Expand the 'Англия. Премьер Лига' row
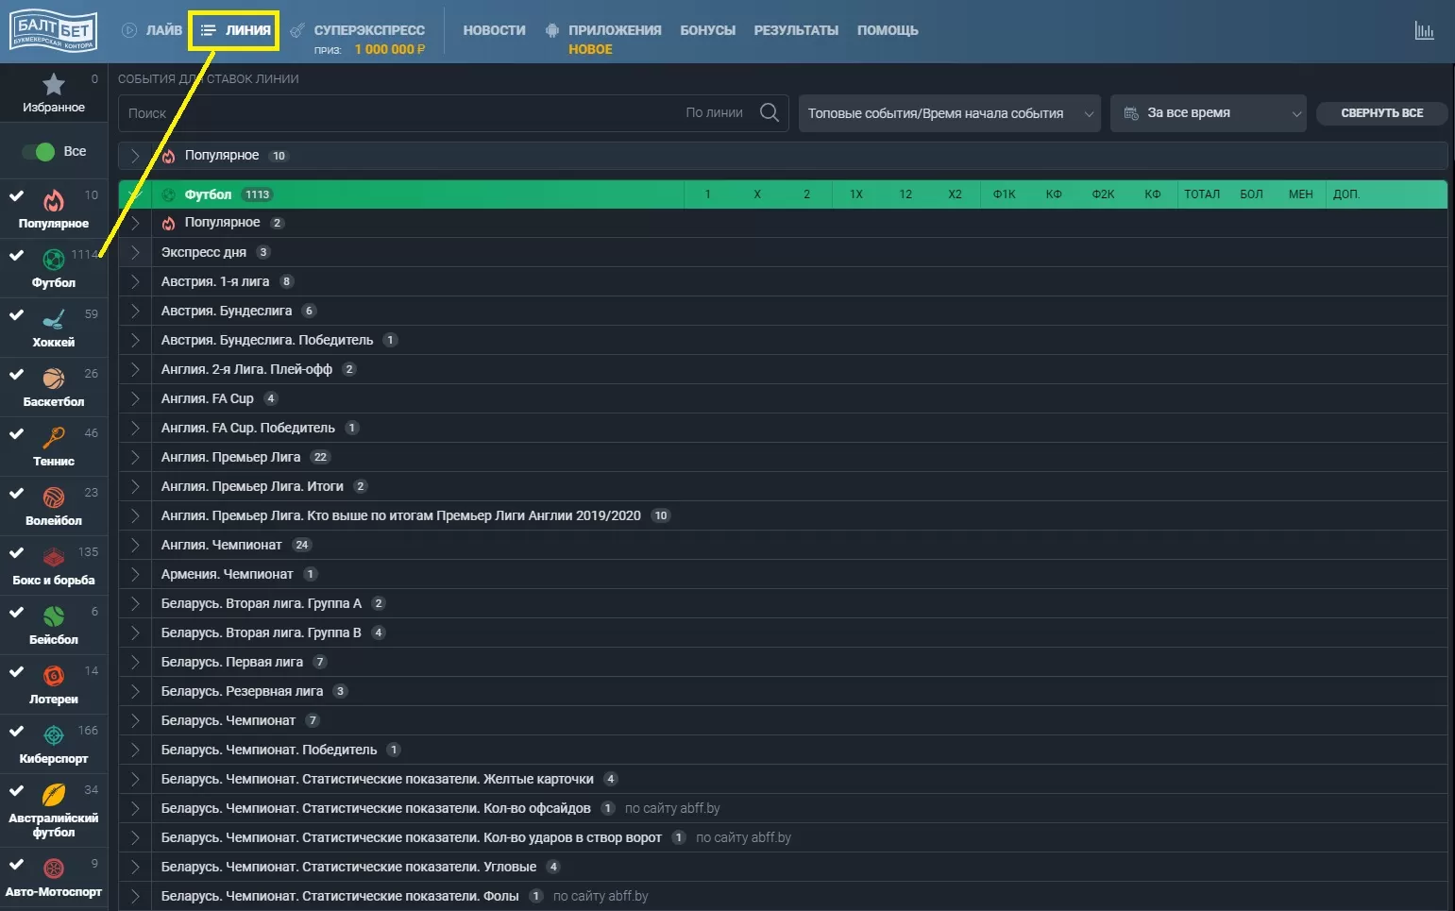This screenshot has width=1455, height=911. coord(135,457)
